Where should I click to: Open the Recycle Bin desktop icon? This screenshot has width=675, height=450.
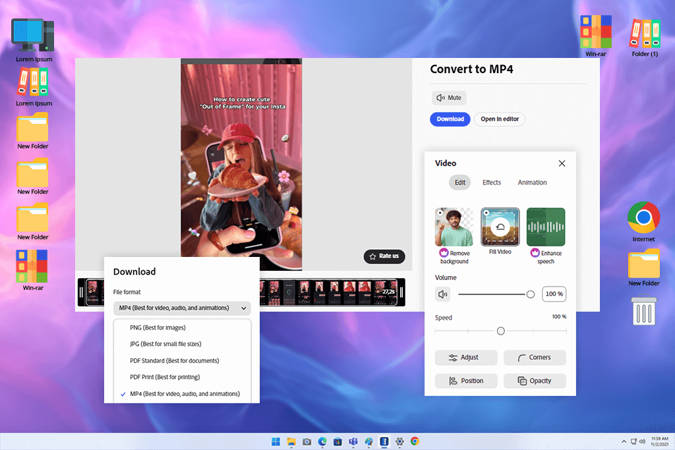tap(644, 310)
